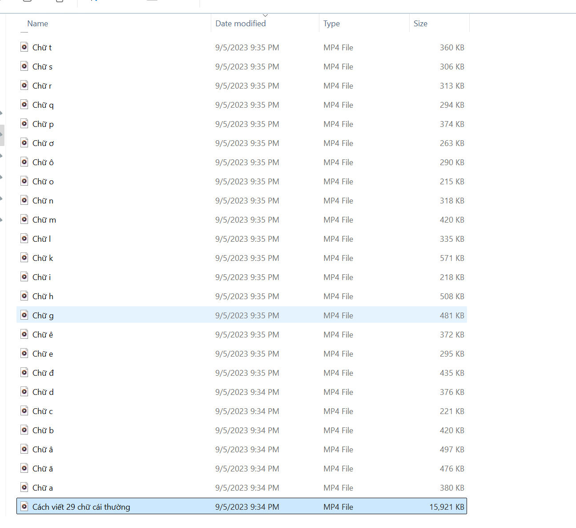Click the date 9/5/2023 9:34 PM for Chữ d
The height and width of the screenshot is (528, 576).
[x=247, y=392]
